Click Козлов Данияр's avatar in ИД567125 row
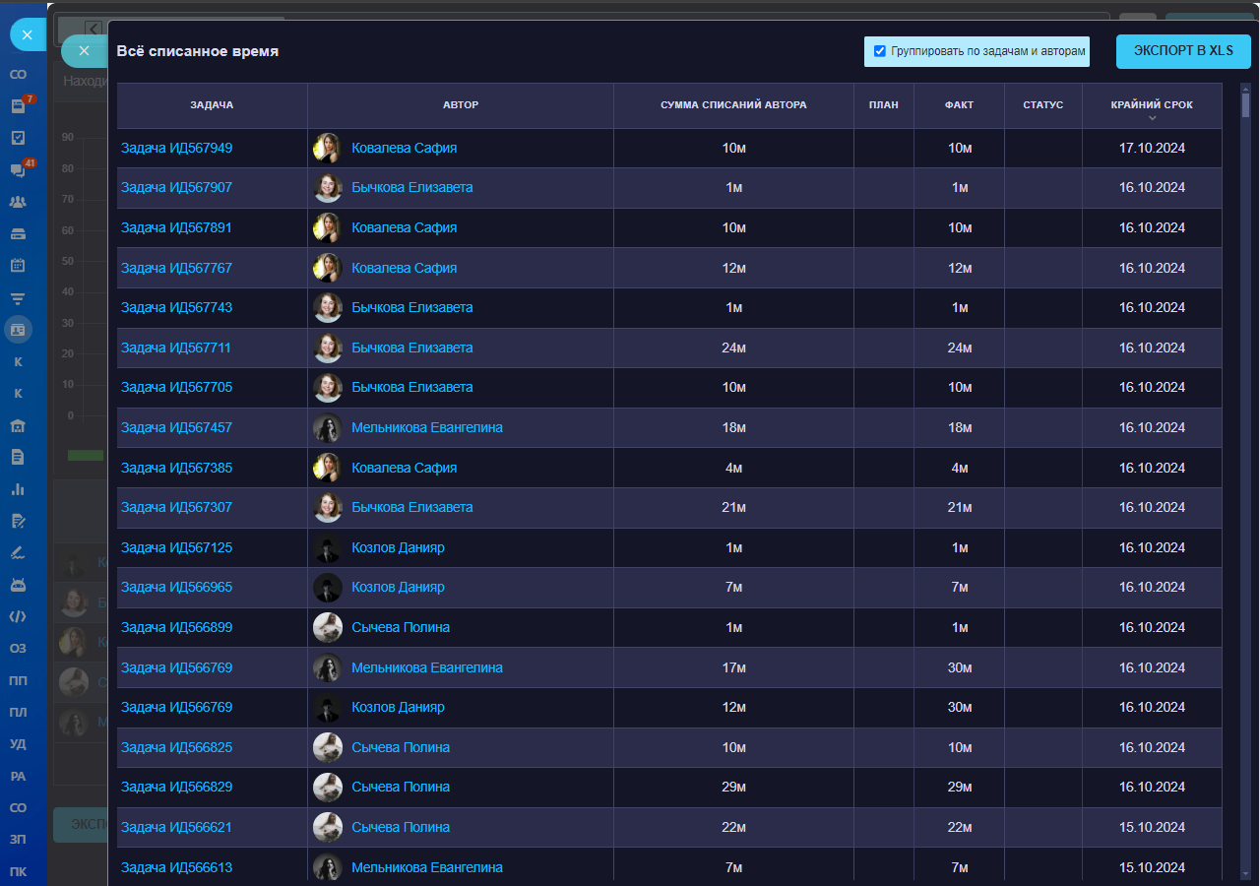 328,547
